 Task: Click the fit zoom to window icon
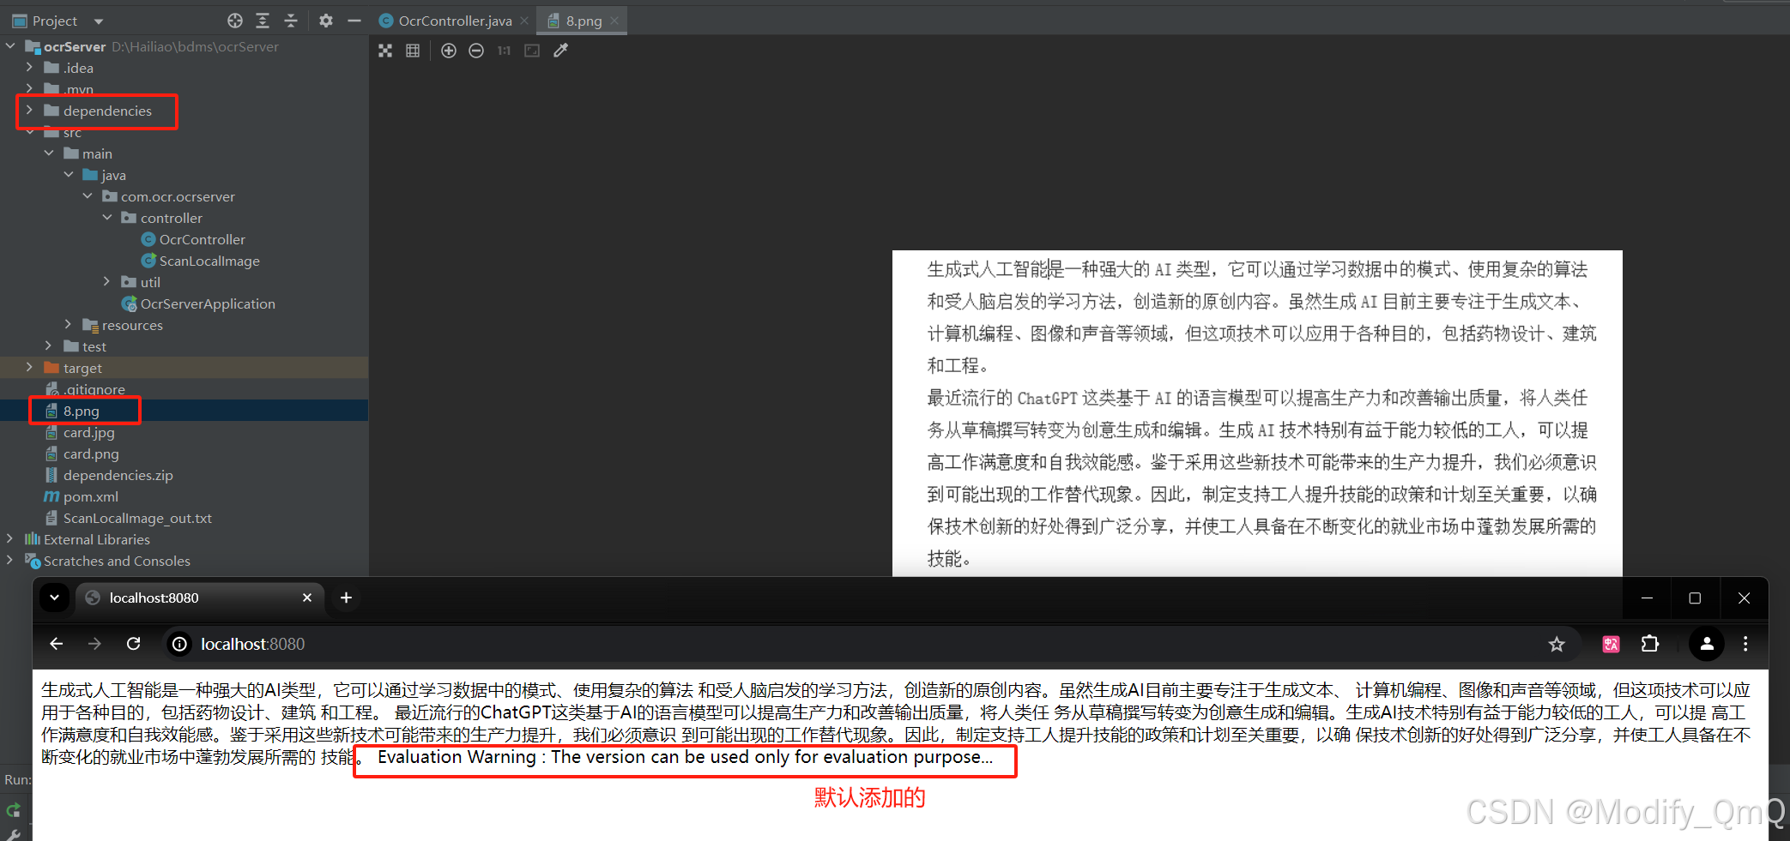pyautogui.click(x=532, y=51)
